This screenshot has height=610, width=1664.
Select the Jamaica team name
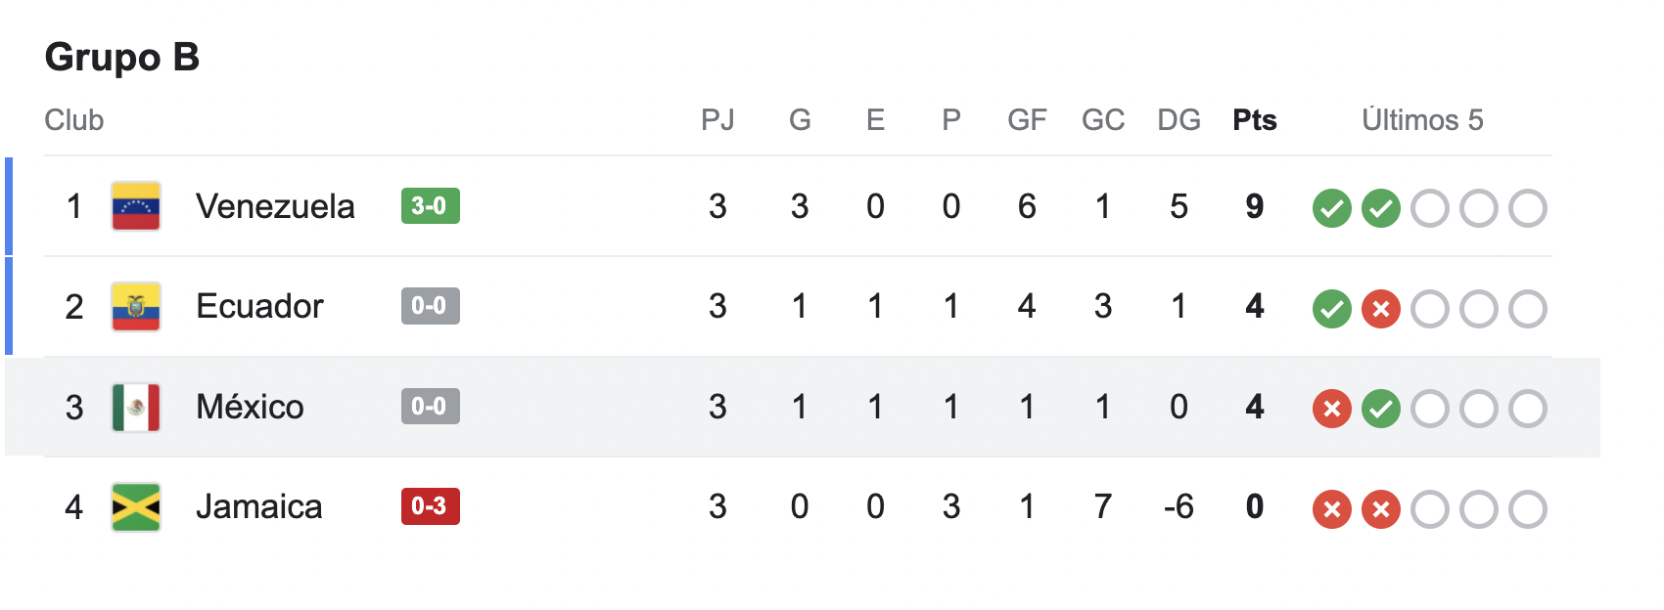(x=258, y=506)
